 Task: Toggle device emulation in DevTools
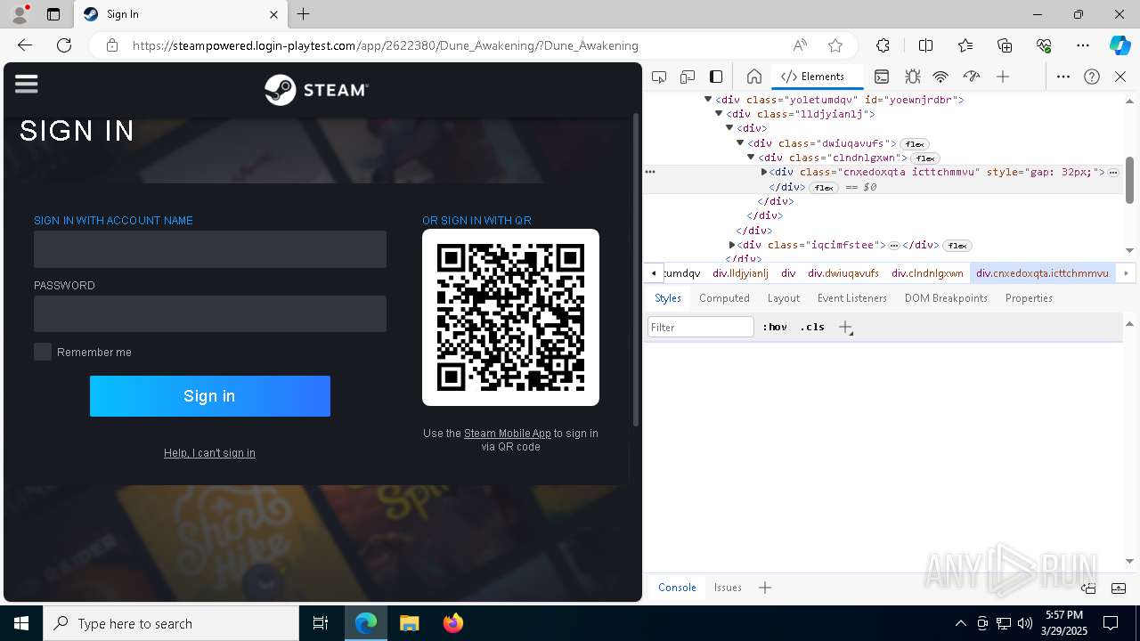(688, 77)
